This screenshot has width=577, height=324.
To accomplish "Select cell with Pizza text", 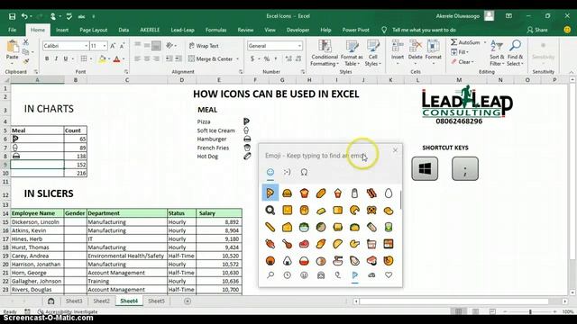I will [x=204, y=122].
